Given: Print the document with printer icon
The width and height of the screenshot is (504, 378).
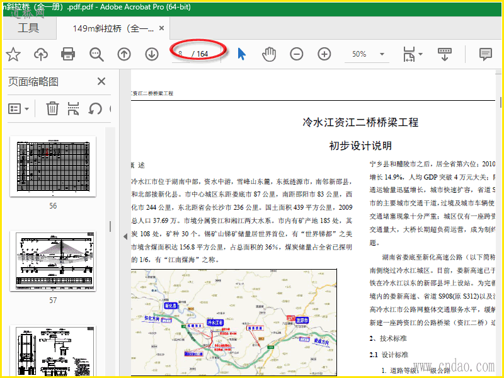Looking at the screenshot, I should click(68, 54).
